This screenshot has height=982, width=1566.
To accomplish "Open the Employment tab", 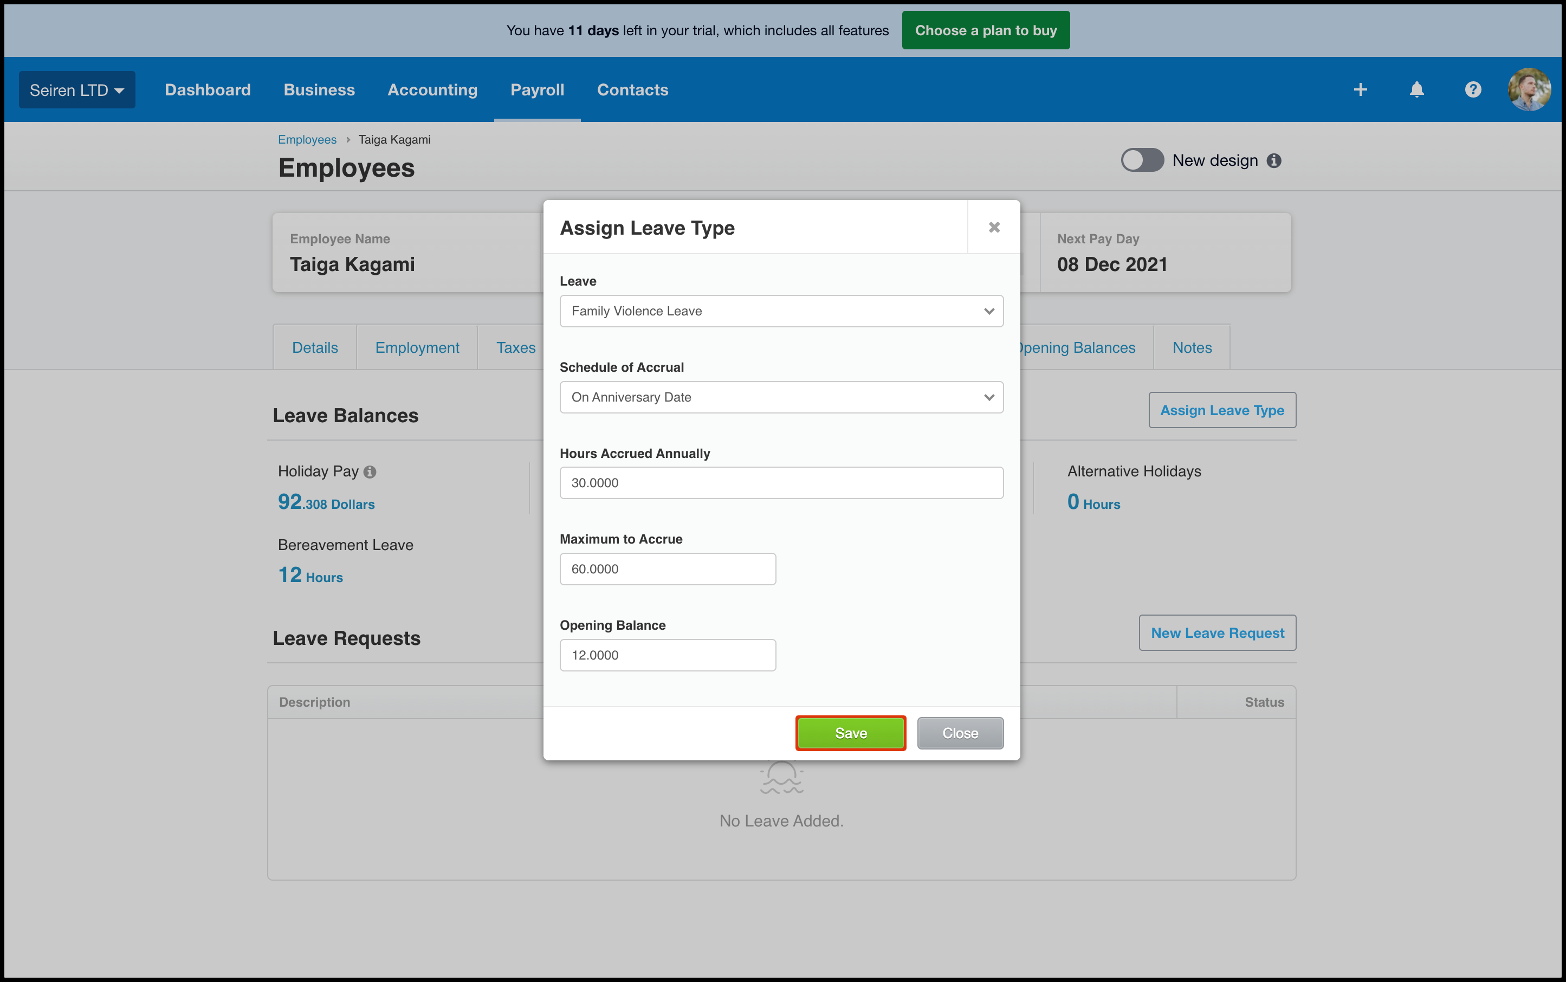I will [417, 347].
